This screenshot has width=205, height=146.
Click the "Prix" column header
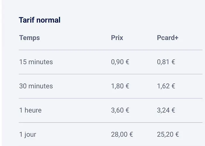(117, 38)
